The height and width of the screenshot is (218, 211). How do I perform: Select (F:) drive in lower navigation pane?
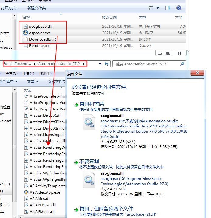pos(4,205)
